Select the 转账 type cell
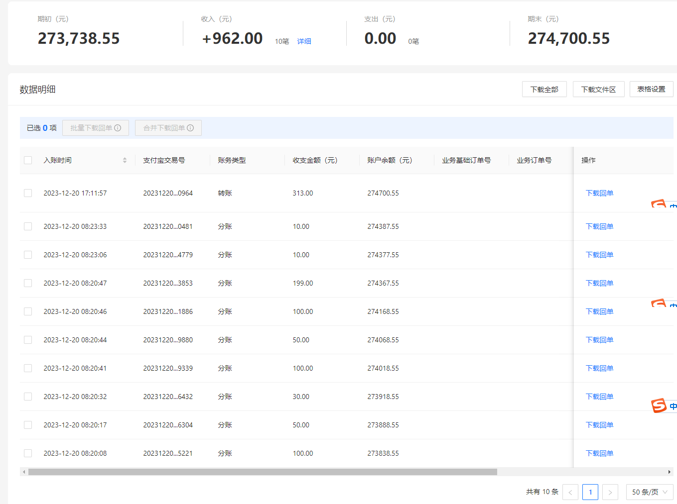Screen dimensions: 677x504 pyautogui.click(x=225, y=193)
